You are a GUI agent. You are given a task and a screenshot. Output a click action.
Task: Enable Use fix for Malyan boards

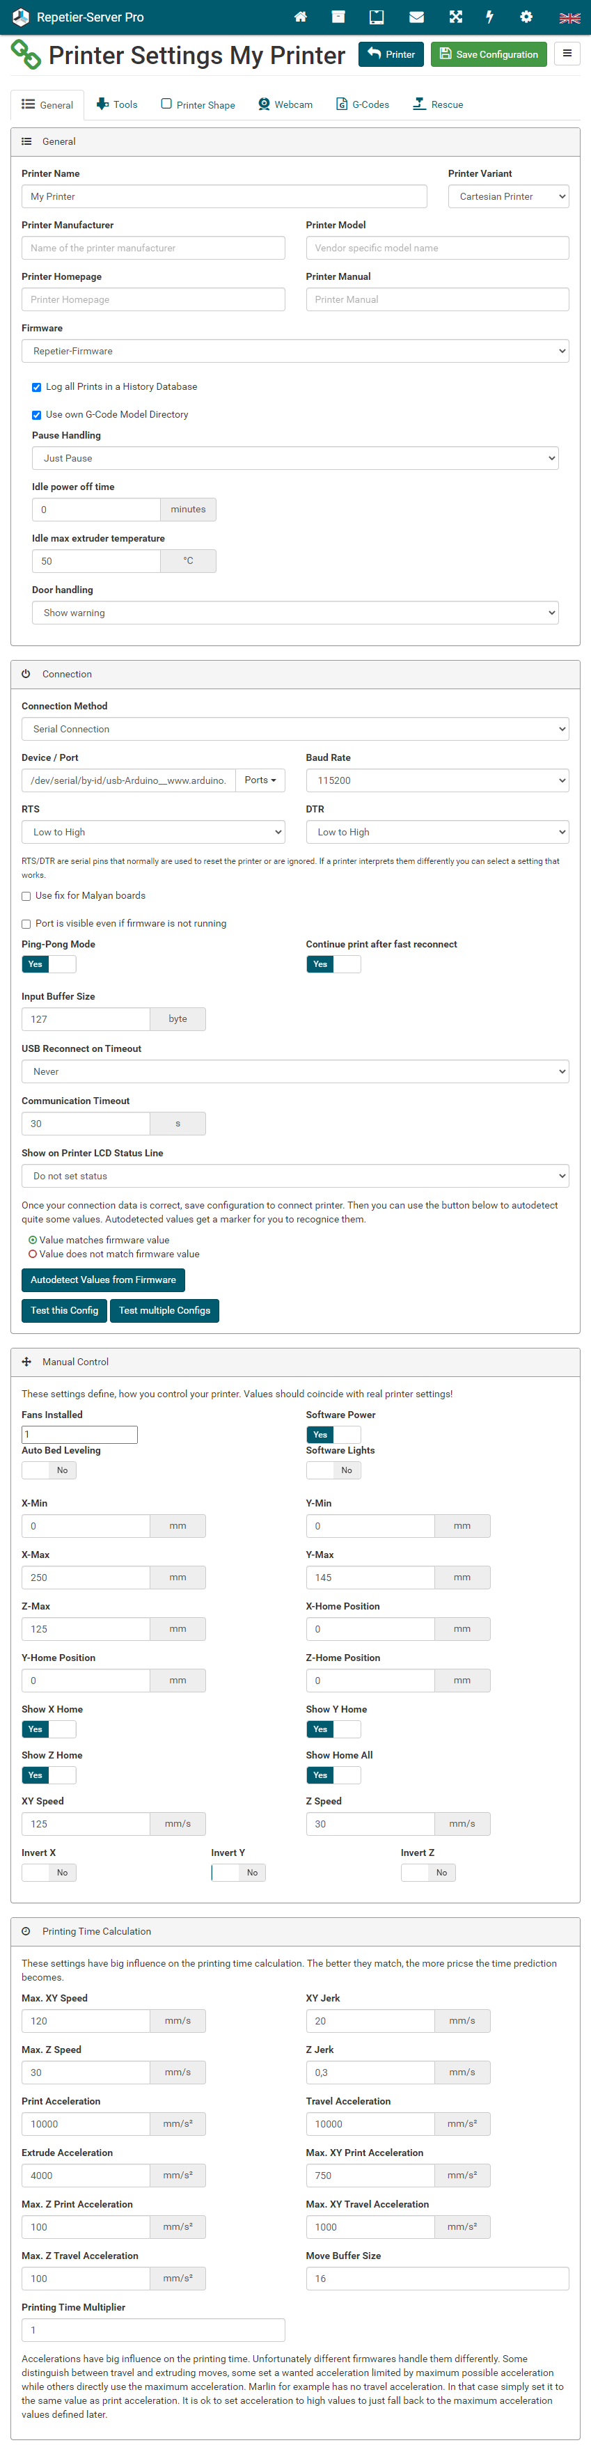(26, 897)
